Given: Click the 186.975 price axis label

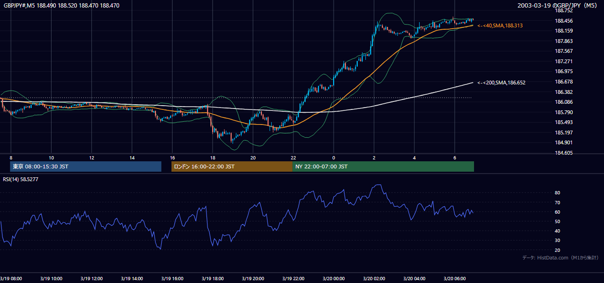Looking at the screenshot, I should [564, 71].
